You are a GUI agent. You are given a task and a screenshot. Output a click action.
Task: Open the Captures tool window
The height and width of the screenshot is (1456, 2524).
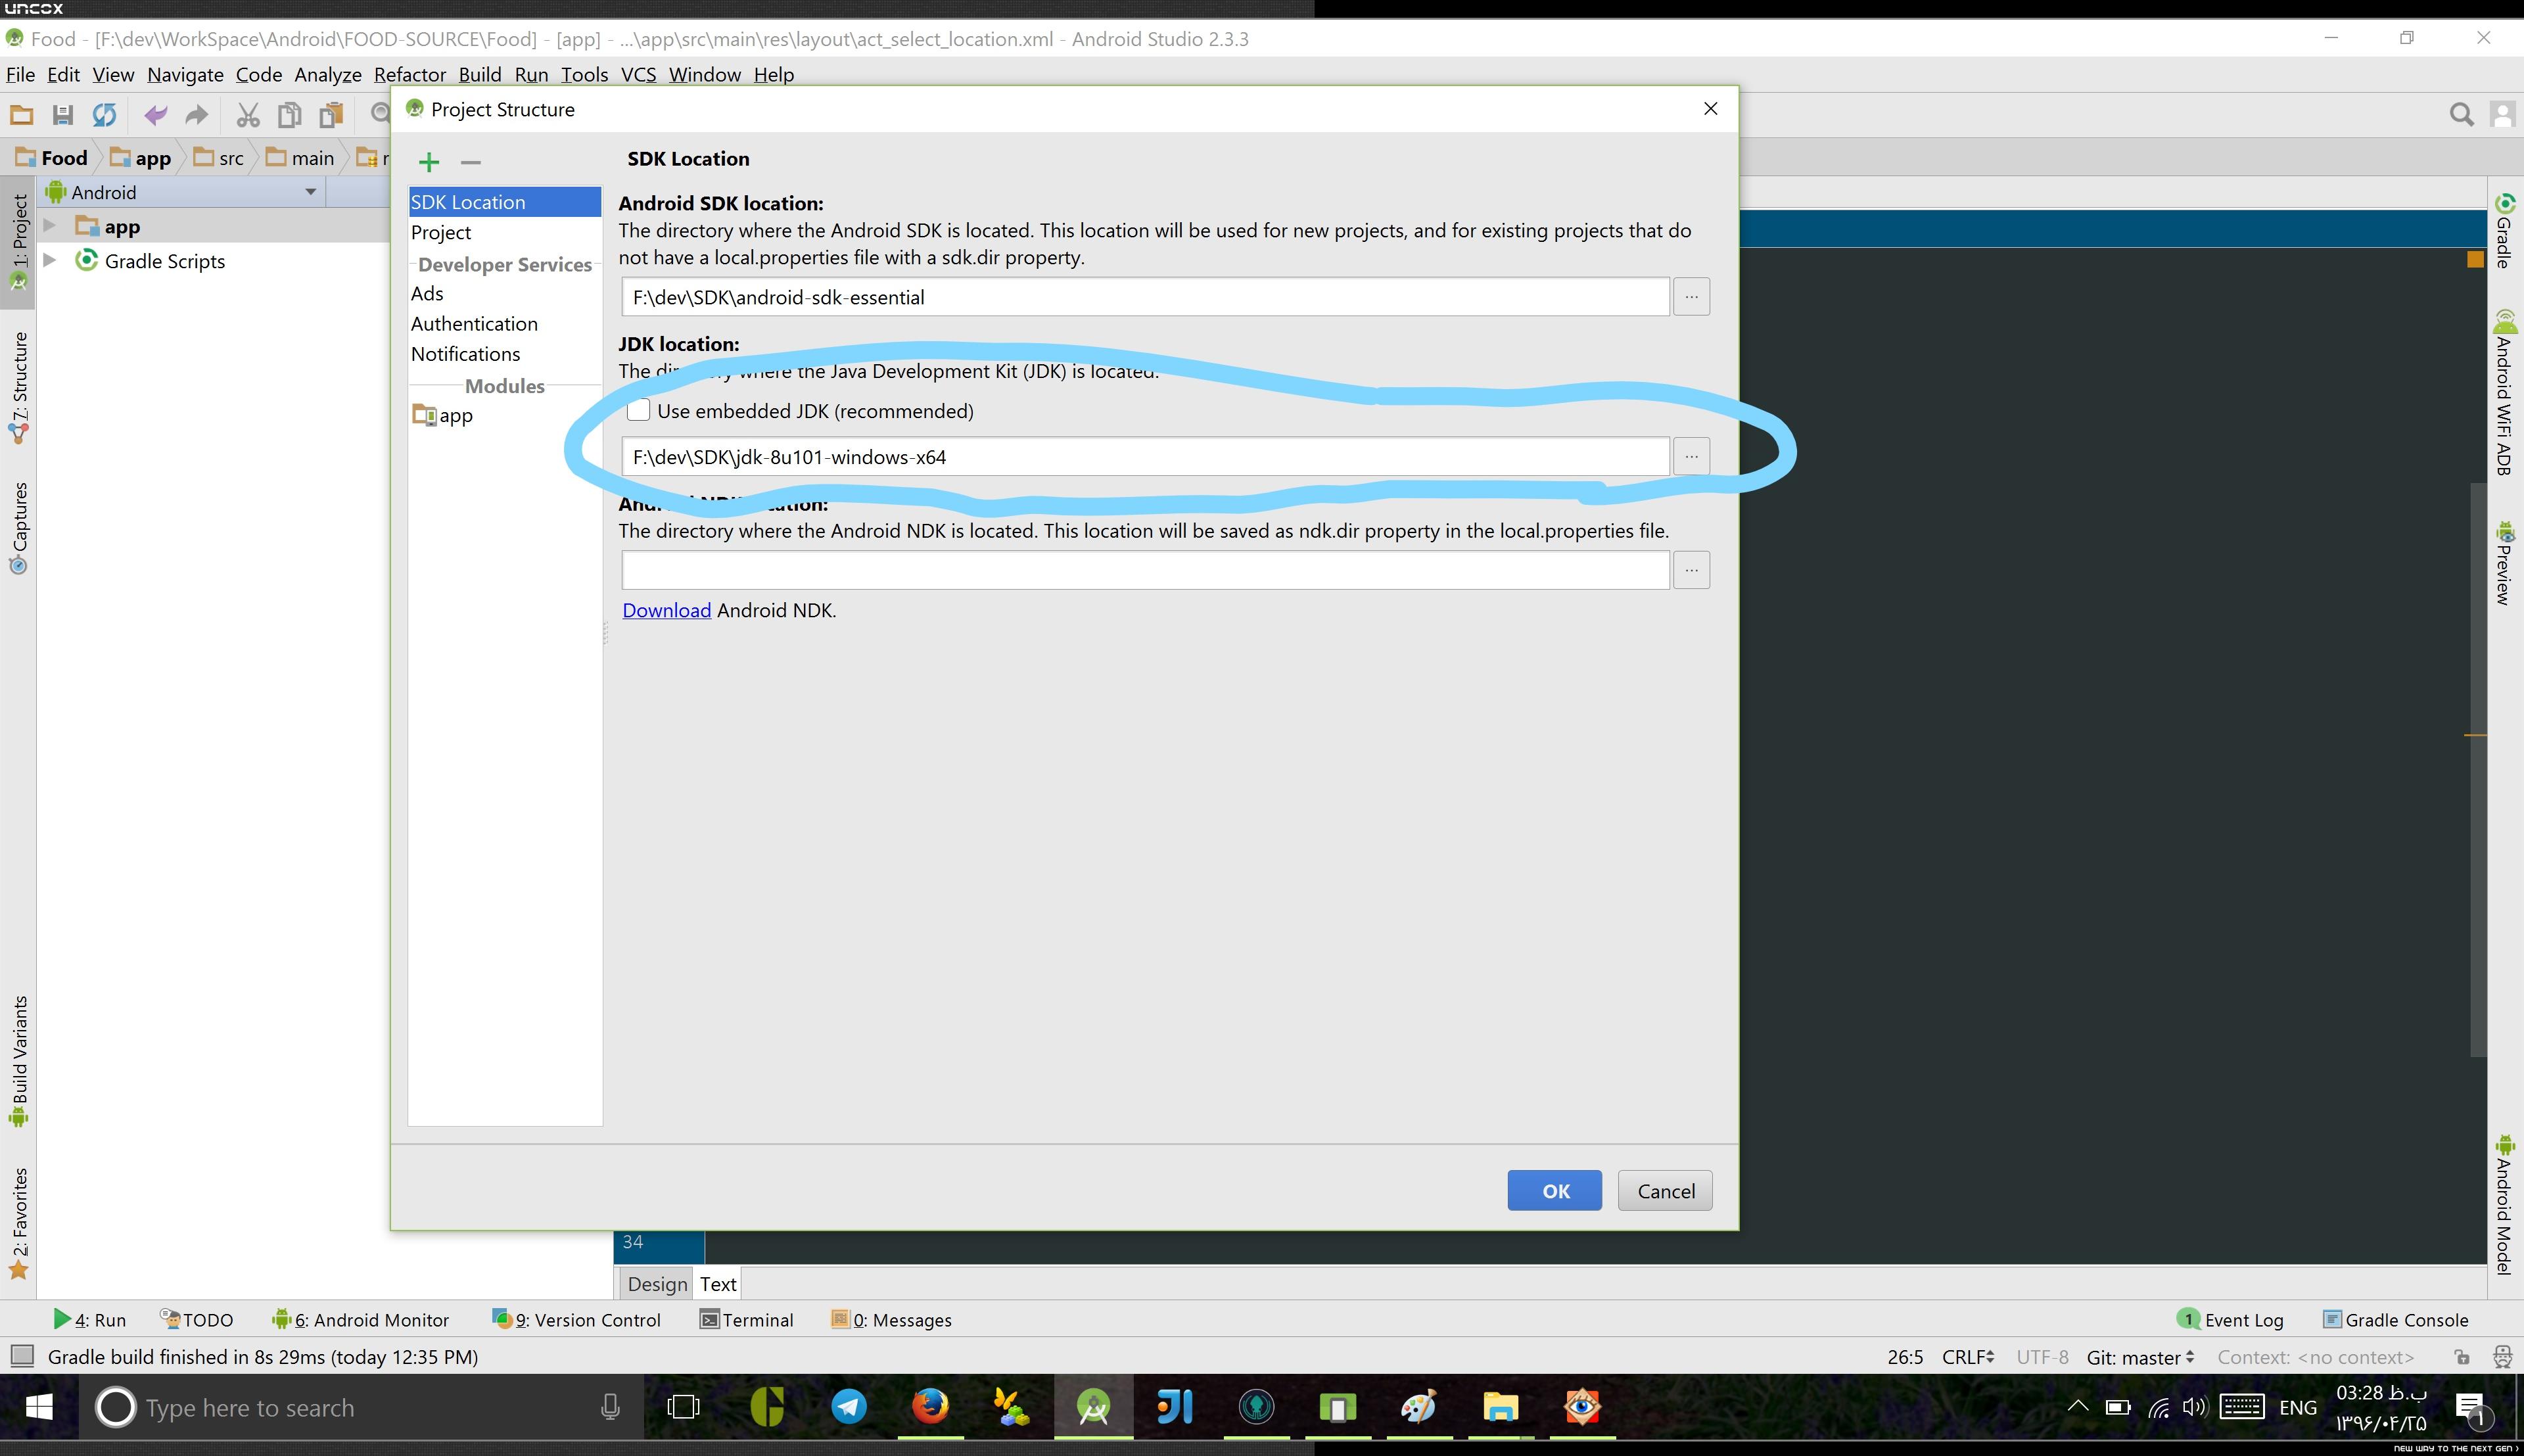[19, 528]
